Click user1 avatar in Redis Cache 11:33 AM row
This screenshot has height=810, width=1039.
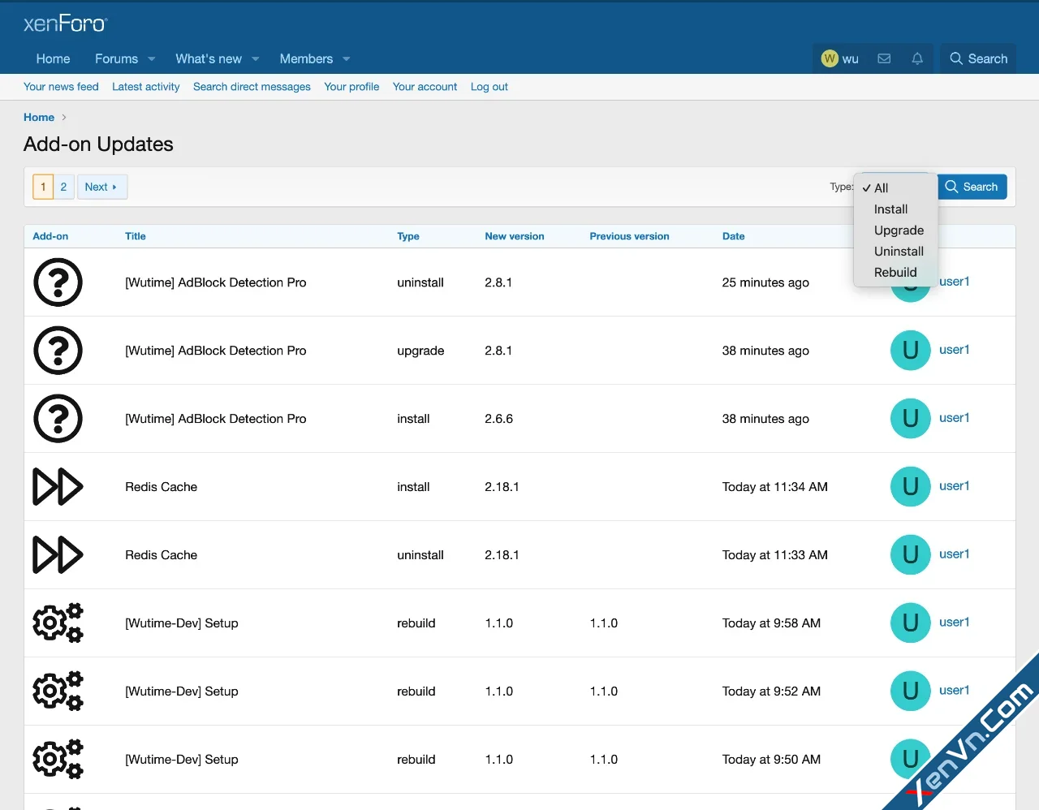click(911, 555)
